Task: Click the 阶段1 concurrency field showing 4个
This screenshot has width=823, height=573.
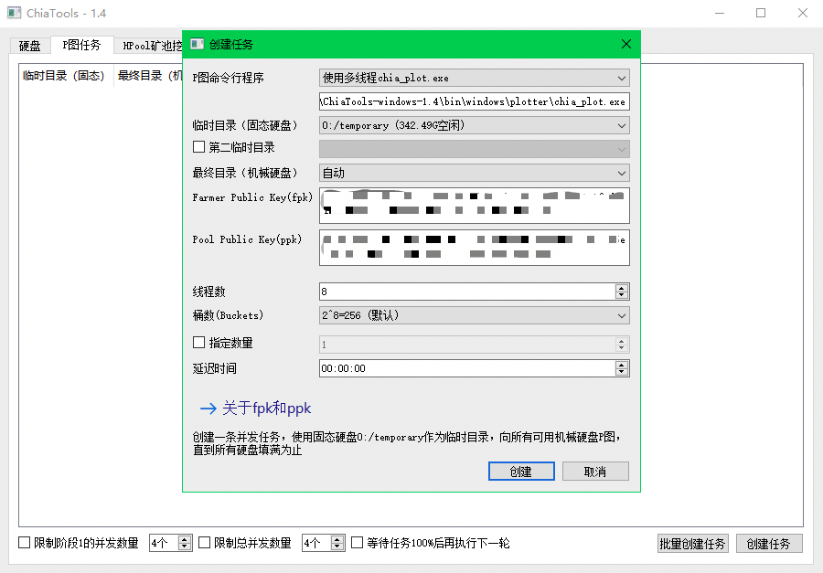Action: click(164, 543)
